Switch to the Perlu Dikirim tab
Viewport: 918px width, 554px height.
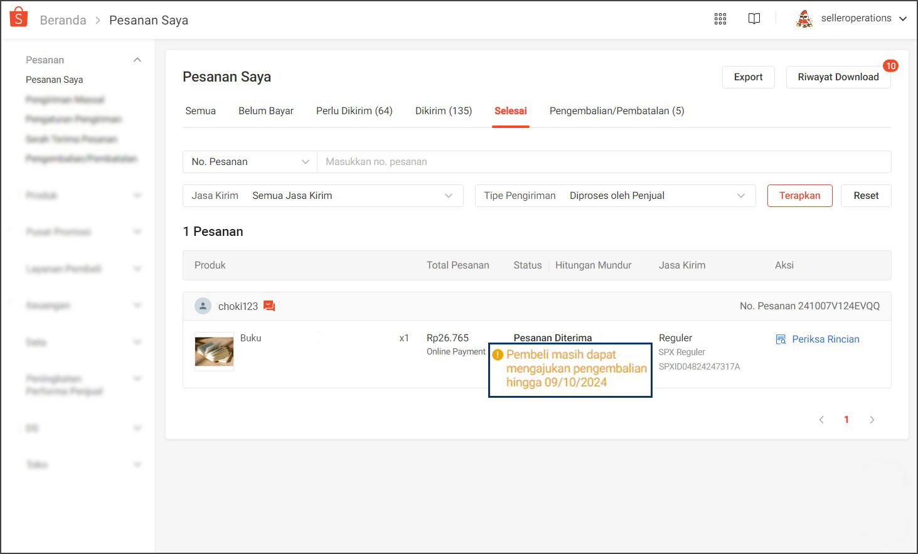coord(354,111)
